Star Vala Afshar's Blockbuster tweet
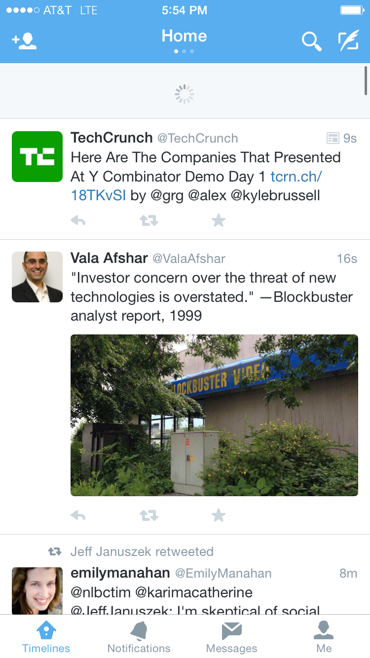 pyautogui.click(x=218, y=515)
